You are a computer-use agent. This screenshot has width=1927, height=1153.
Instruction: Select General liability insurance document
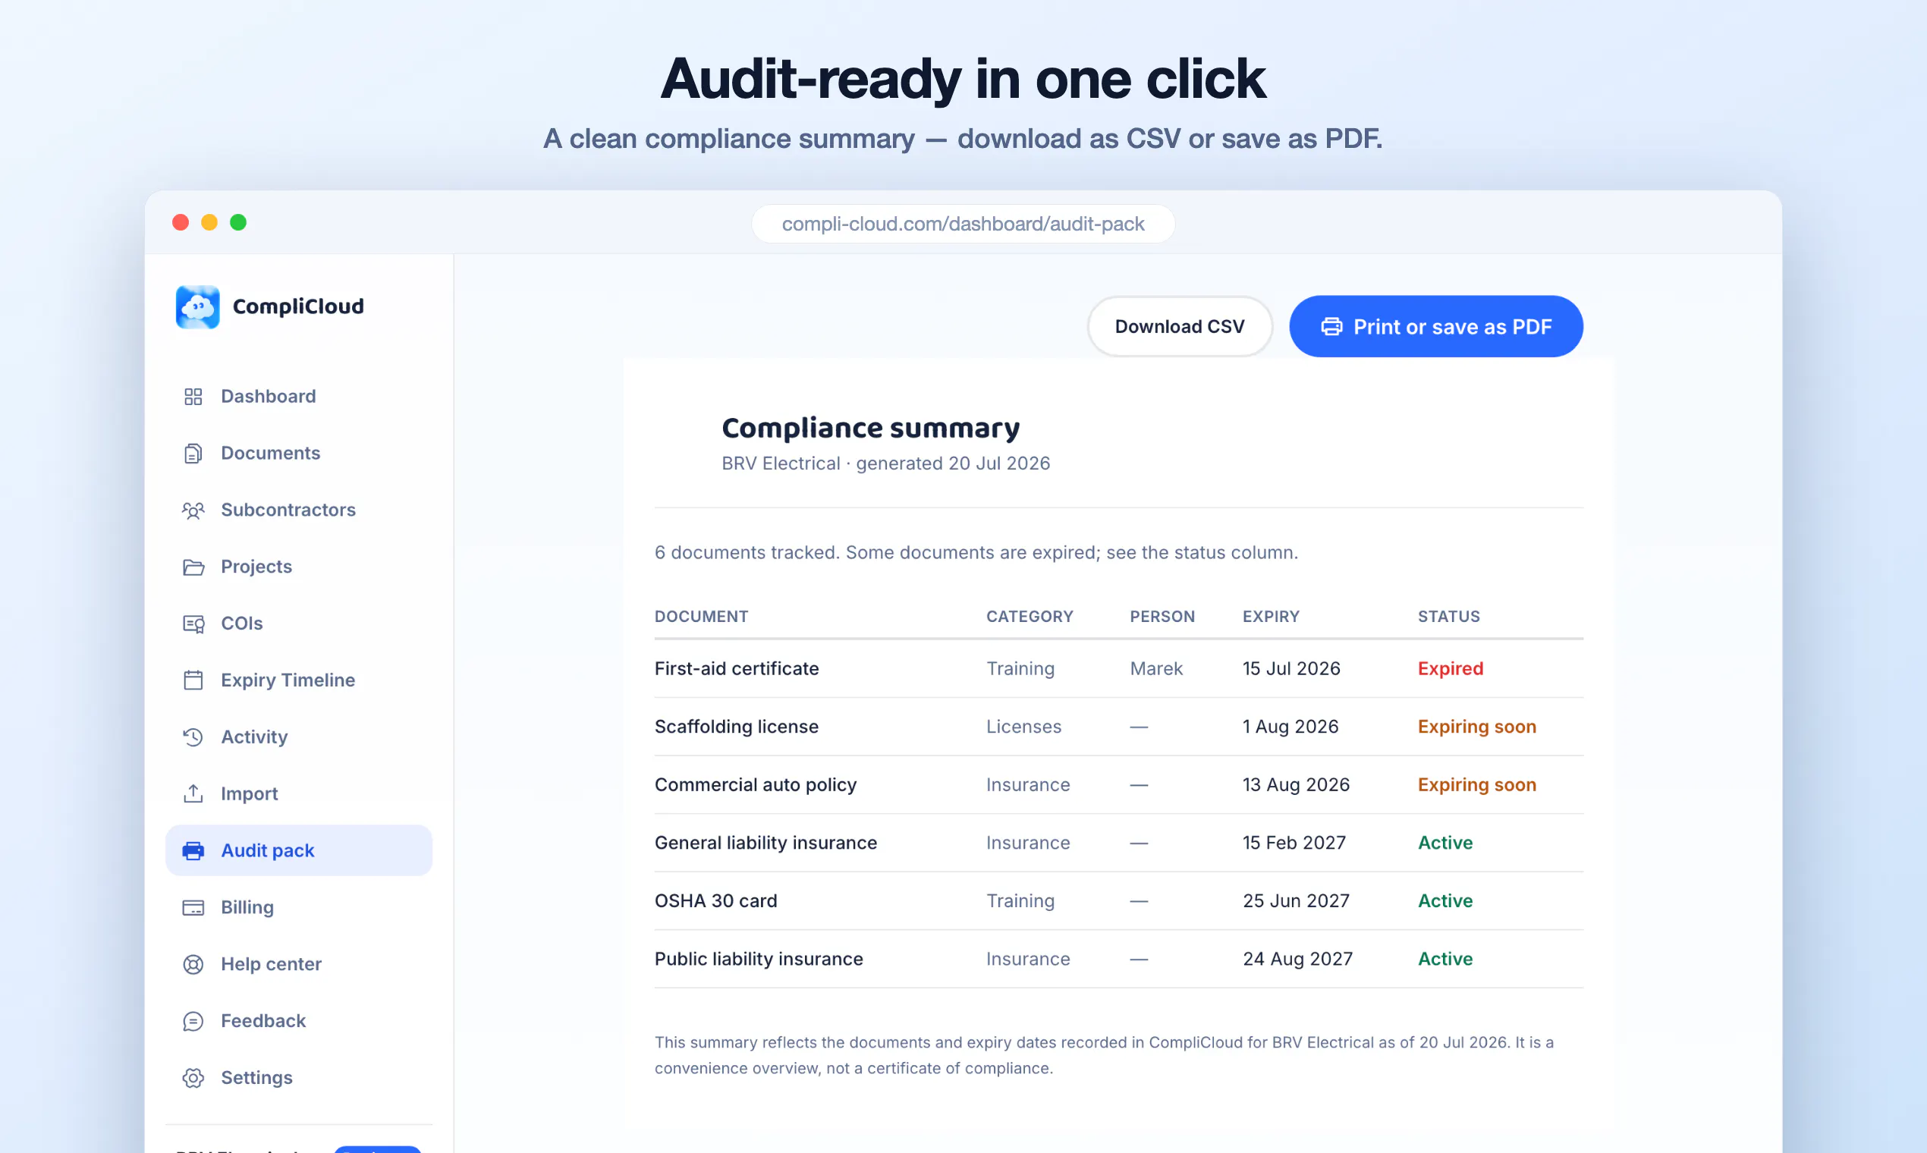tap(765, 843)
